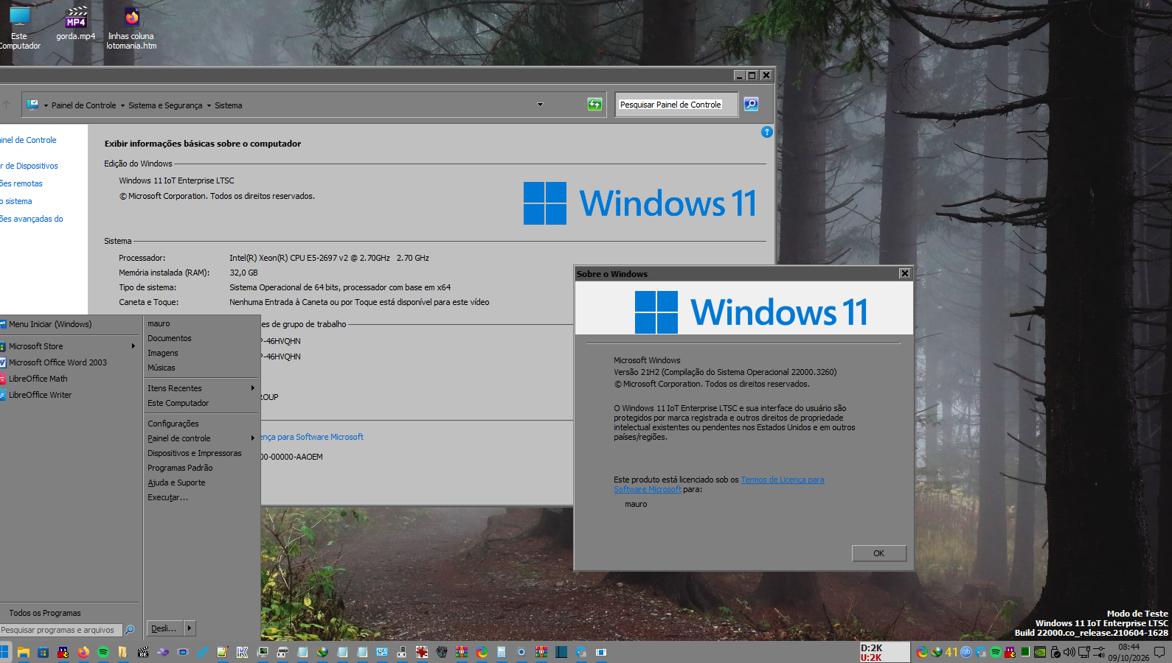
Task: Focus the Pesquisar programas e arquivos field
Action: [x=61, y=630]
